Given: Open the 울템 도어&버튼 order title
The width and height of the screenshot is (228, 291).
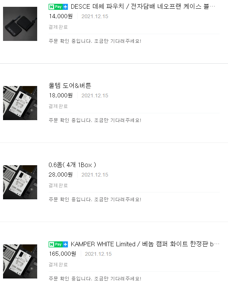Looking at the screenshot, I should pyautogui.click(x=70, y=86).
